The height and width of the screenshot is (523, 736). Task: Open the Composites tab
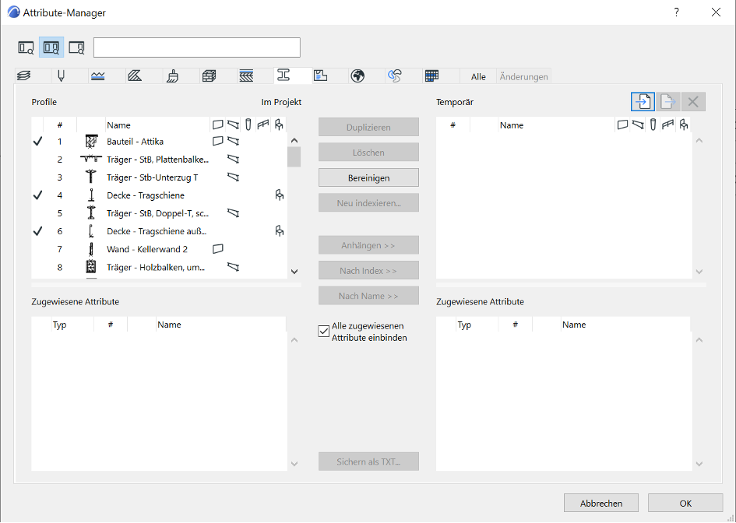tap(246, 76)
